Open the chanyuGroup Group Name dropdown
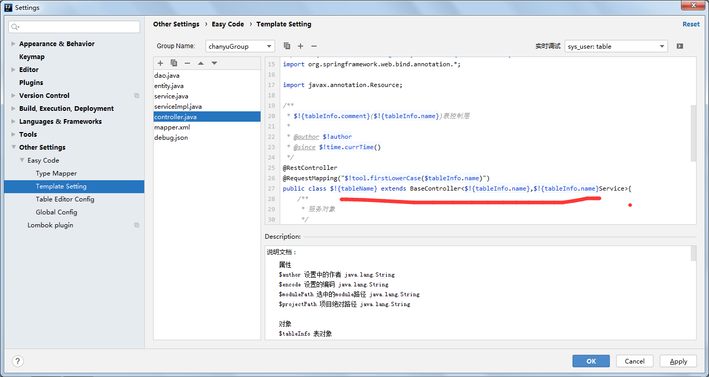Screen dimensions: 709x377 pyautogui.click(x=240, y=46)
